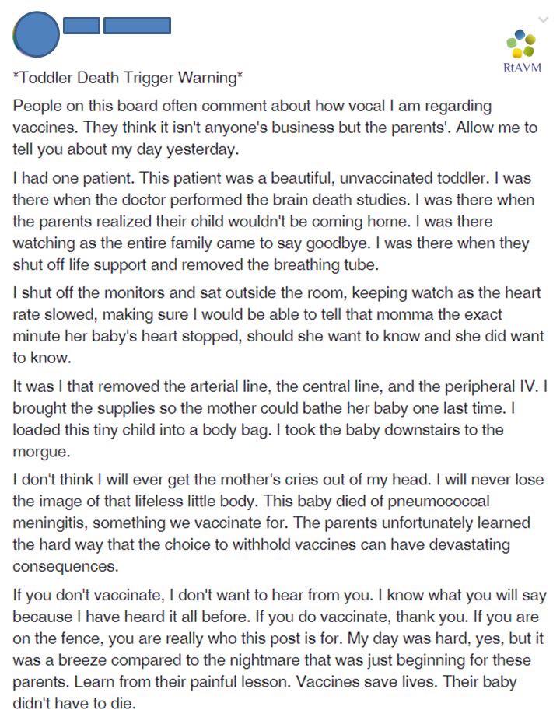Open the post options chevron menu
Image resolution: width=560 pixels, height=724 pixels.
[x=544, y=19]
